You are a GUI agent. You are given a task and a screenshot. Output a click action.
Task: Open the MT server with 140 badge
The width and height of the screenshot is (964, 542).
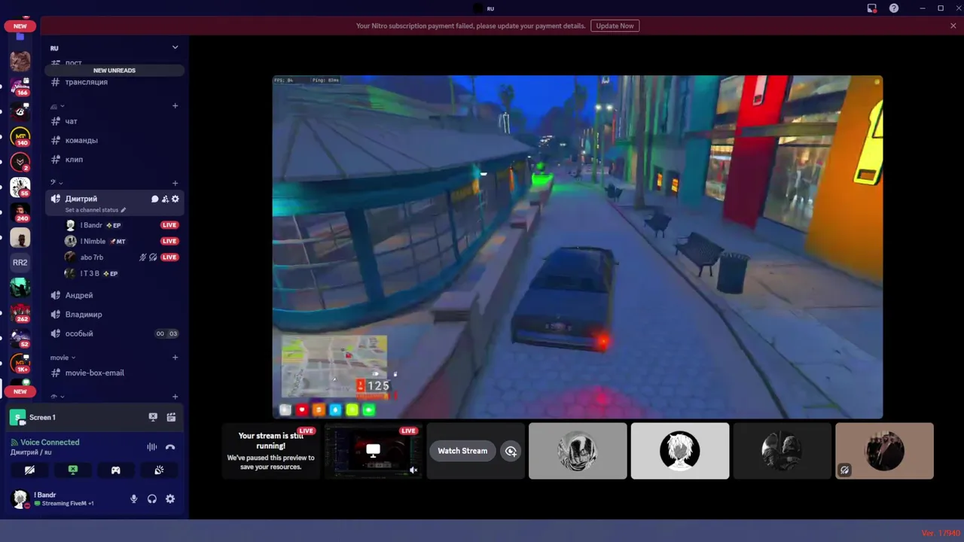coord(20,136)
